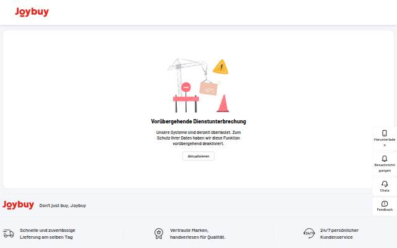The height and width of the screenshot is (248, 397).
Task: Click the Aktualisieren refresh button
Action: [198, 156]
